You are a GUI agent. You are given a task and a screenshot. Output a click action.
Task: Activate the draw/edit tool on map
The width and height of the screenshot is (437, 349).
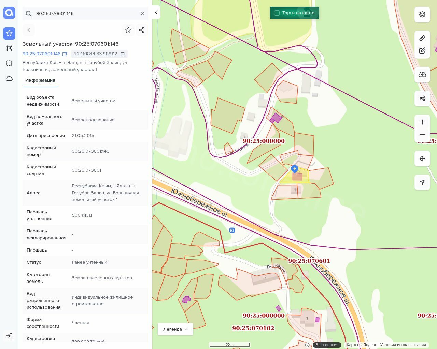click(422, 51)
